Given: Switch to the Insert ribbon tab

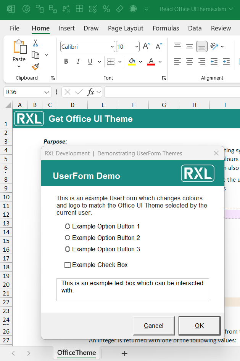Looking at the screenshot, I should pyautogui.click(x=66, y=28).
